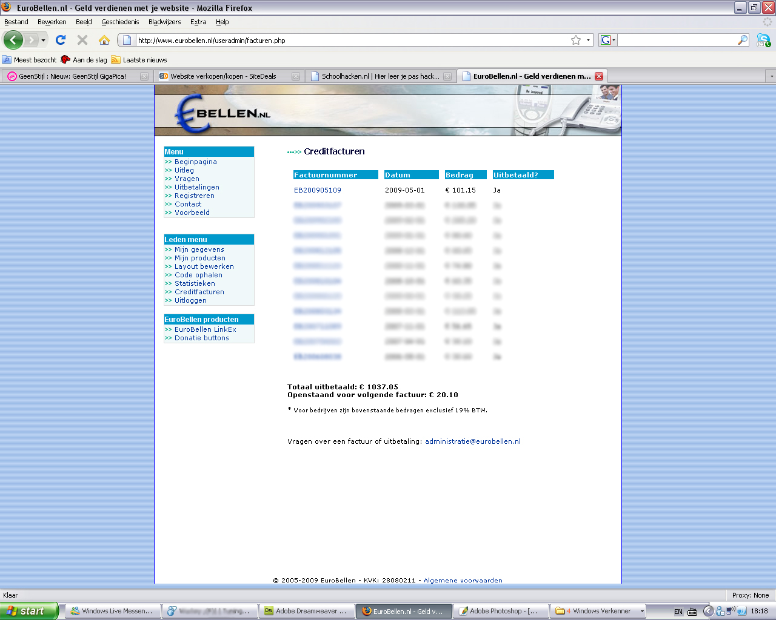The width and height of the screenshot is (776, 620).
Task: Open Beginpagina in the menu
Action: [195, 162]
